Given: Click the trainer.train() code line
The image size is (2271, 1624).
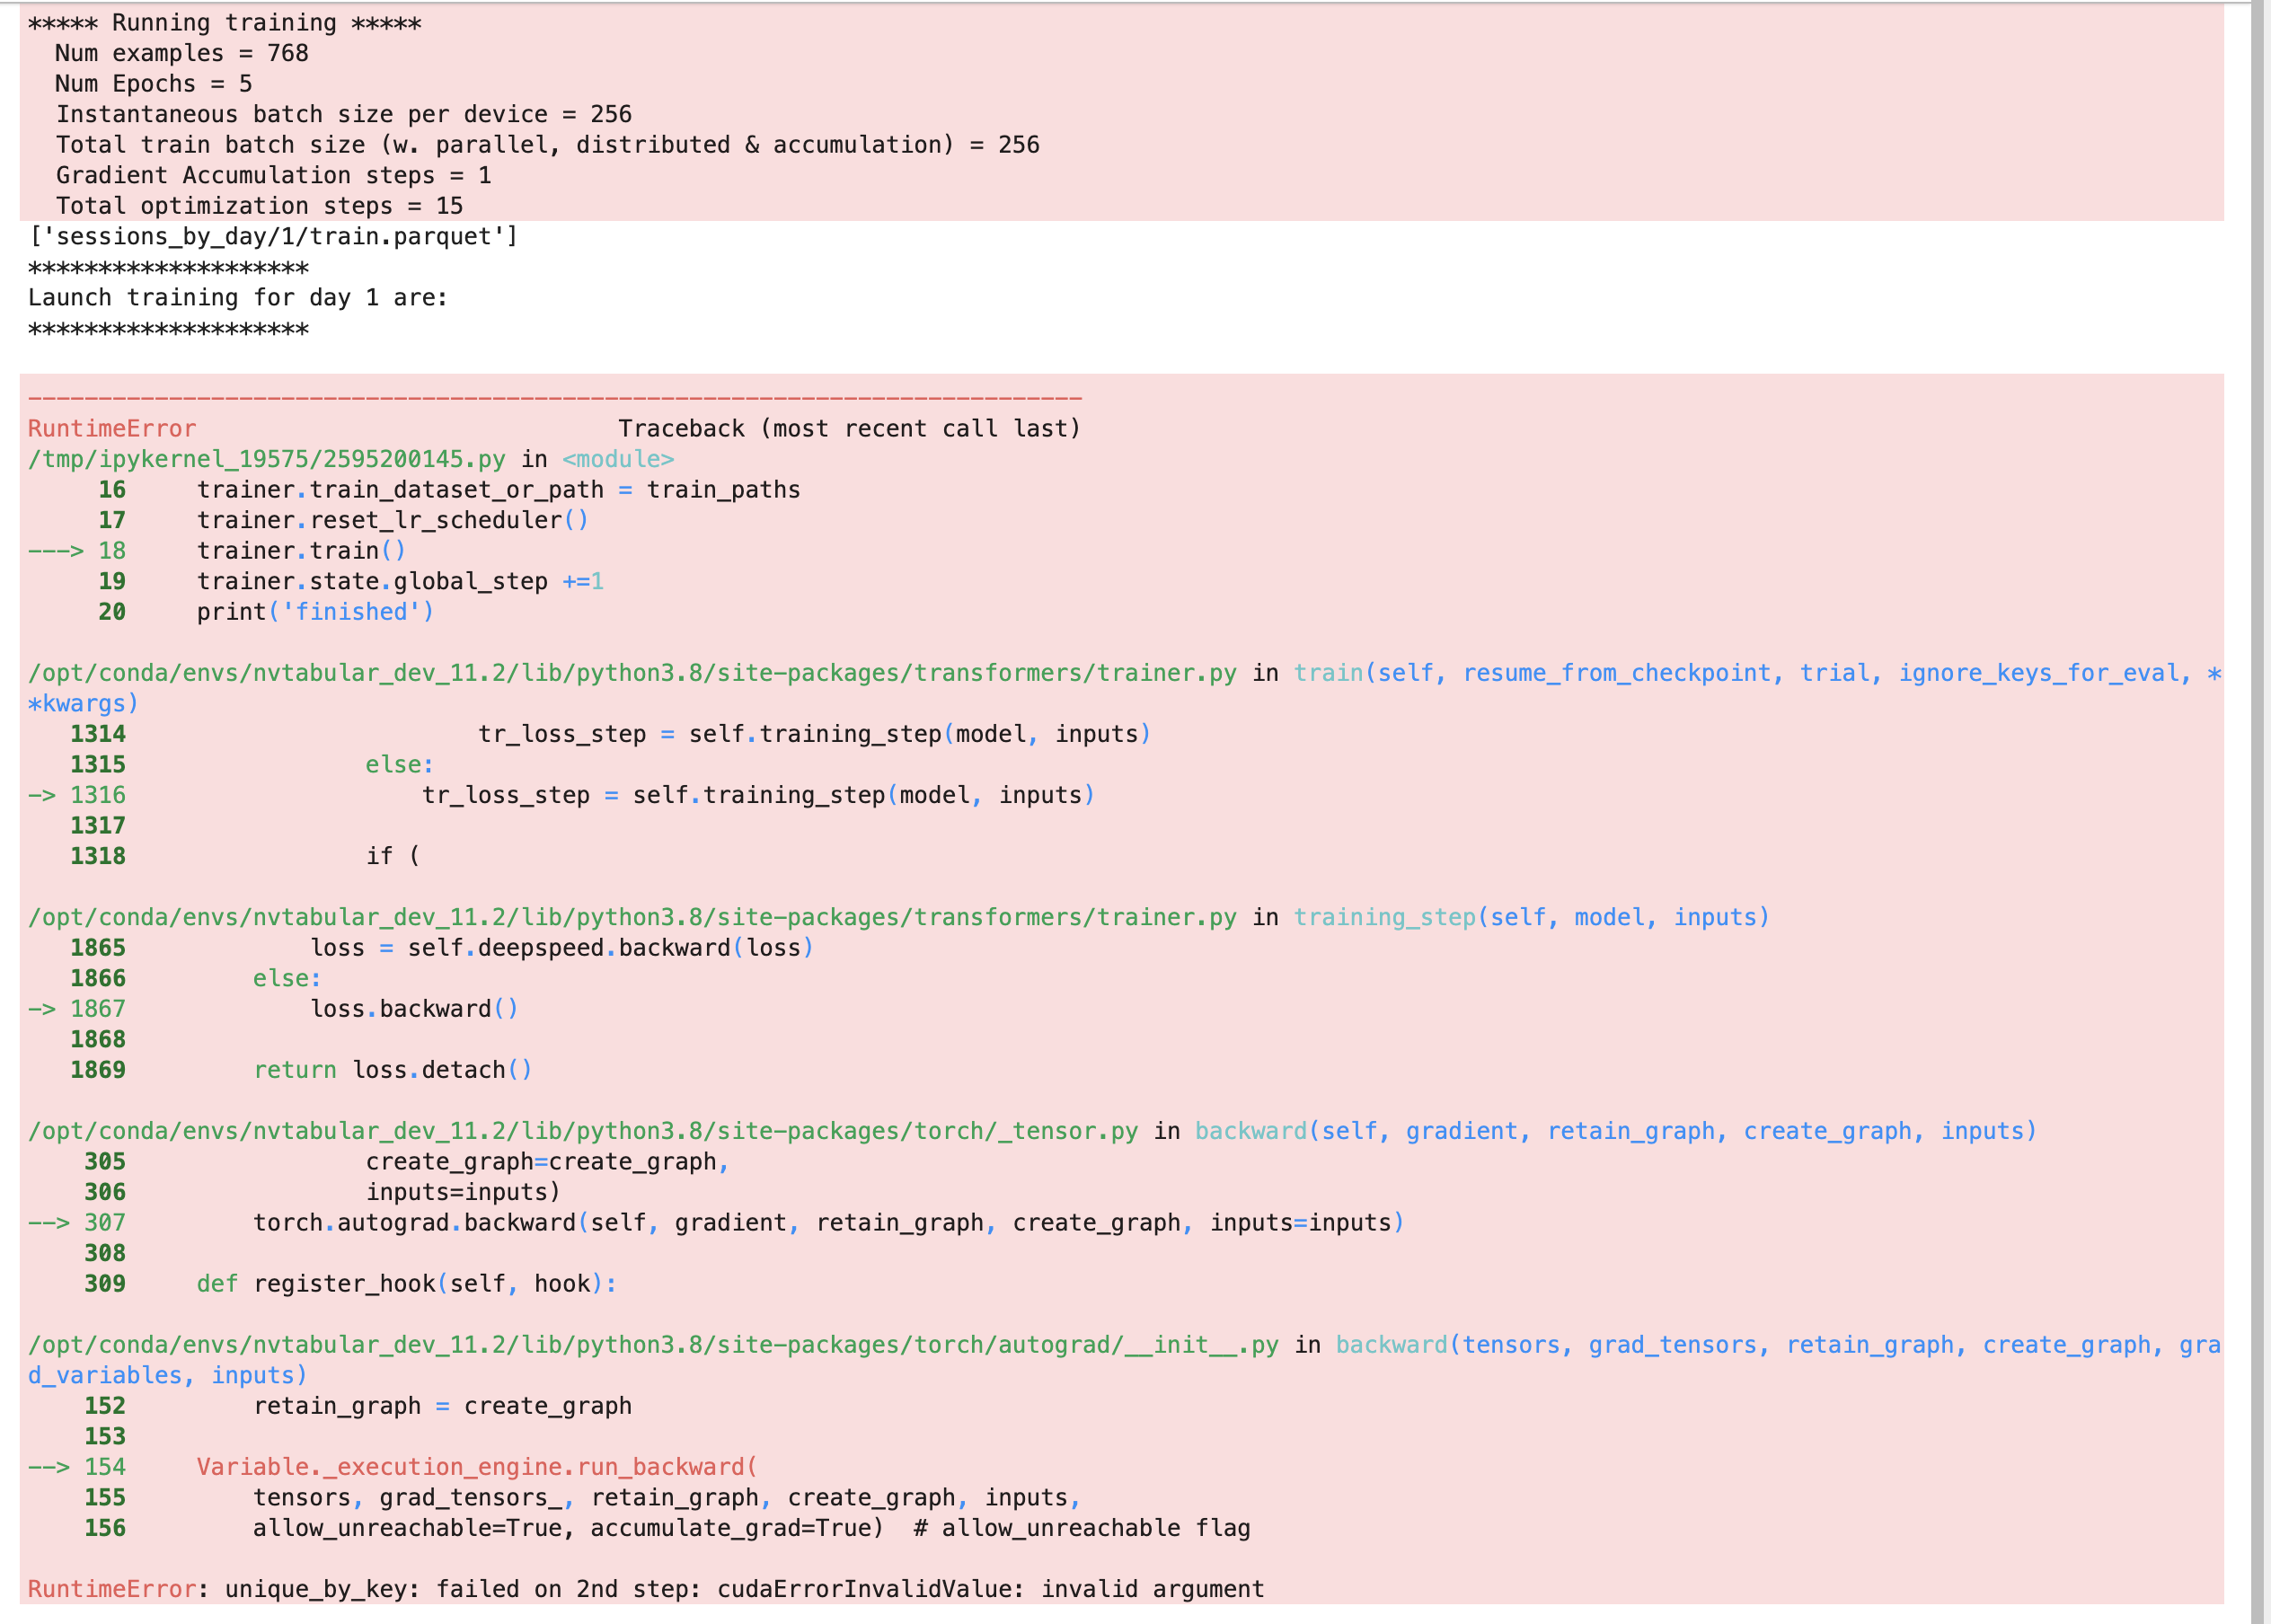Looking at the screenshot, I should [300, 550].
